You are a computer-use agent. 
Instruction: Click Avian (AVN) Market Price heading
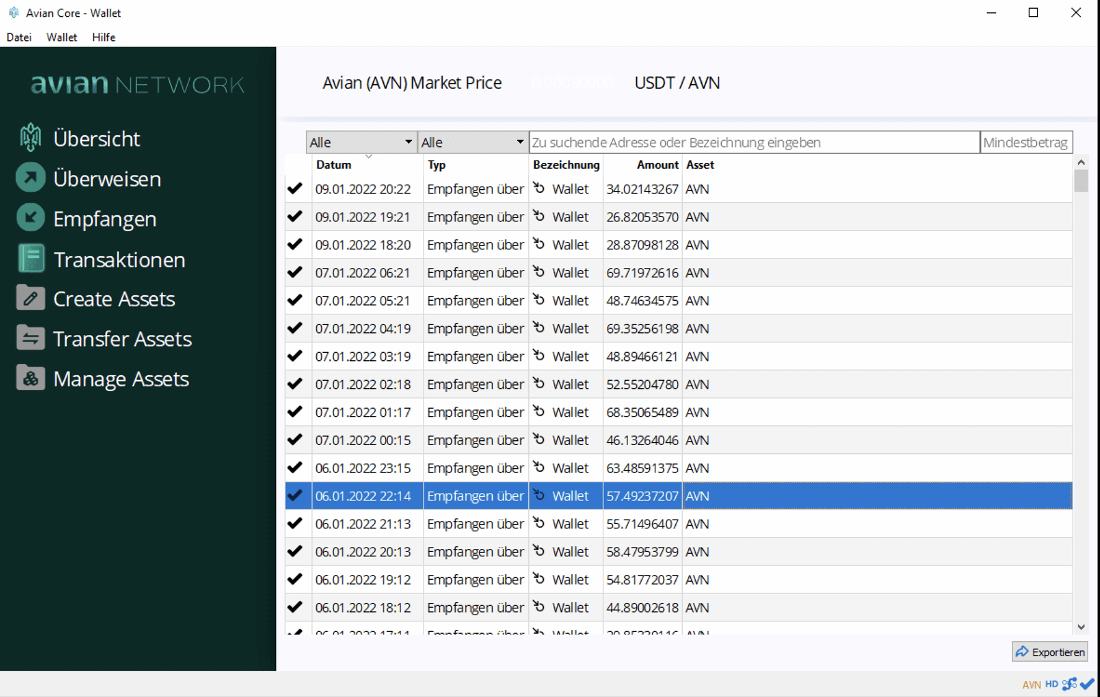click(412, 83)
